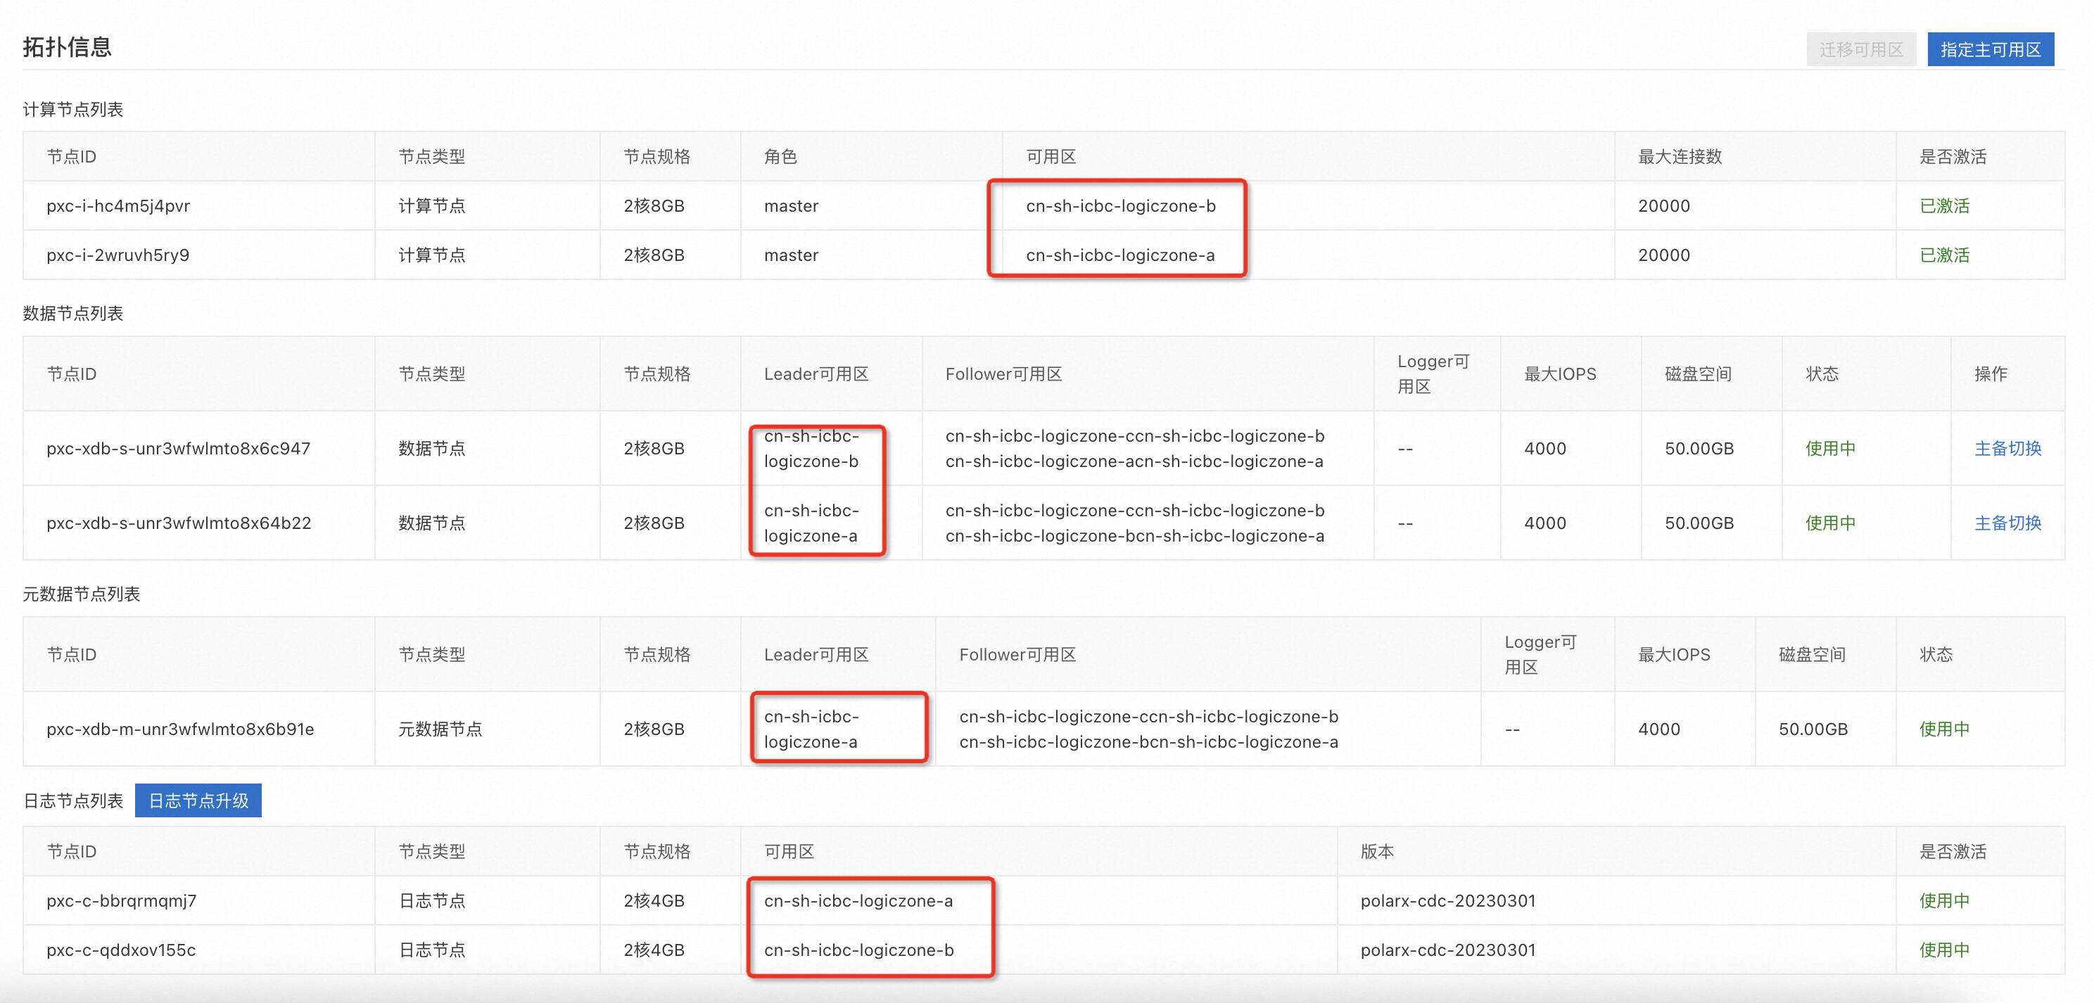
Task: Click availability zone cn-sh-icbc-logiczone-b of first compute node
Action: (x=1120, y=205)
